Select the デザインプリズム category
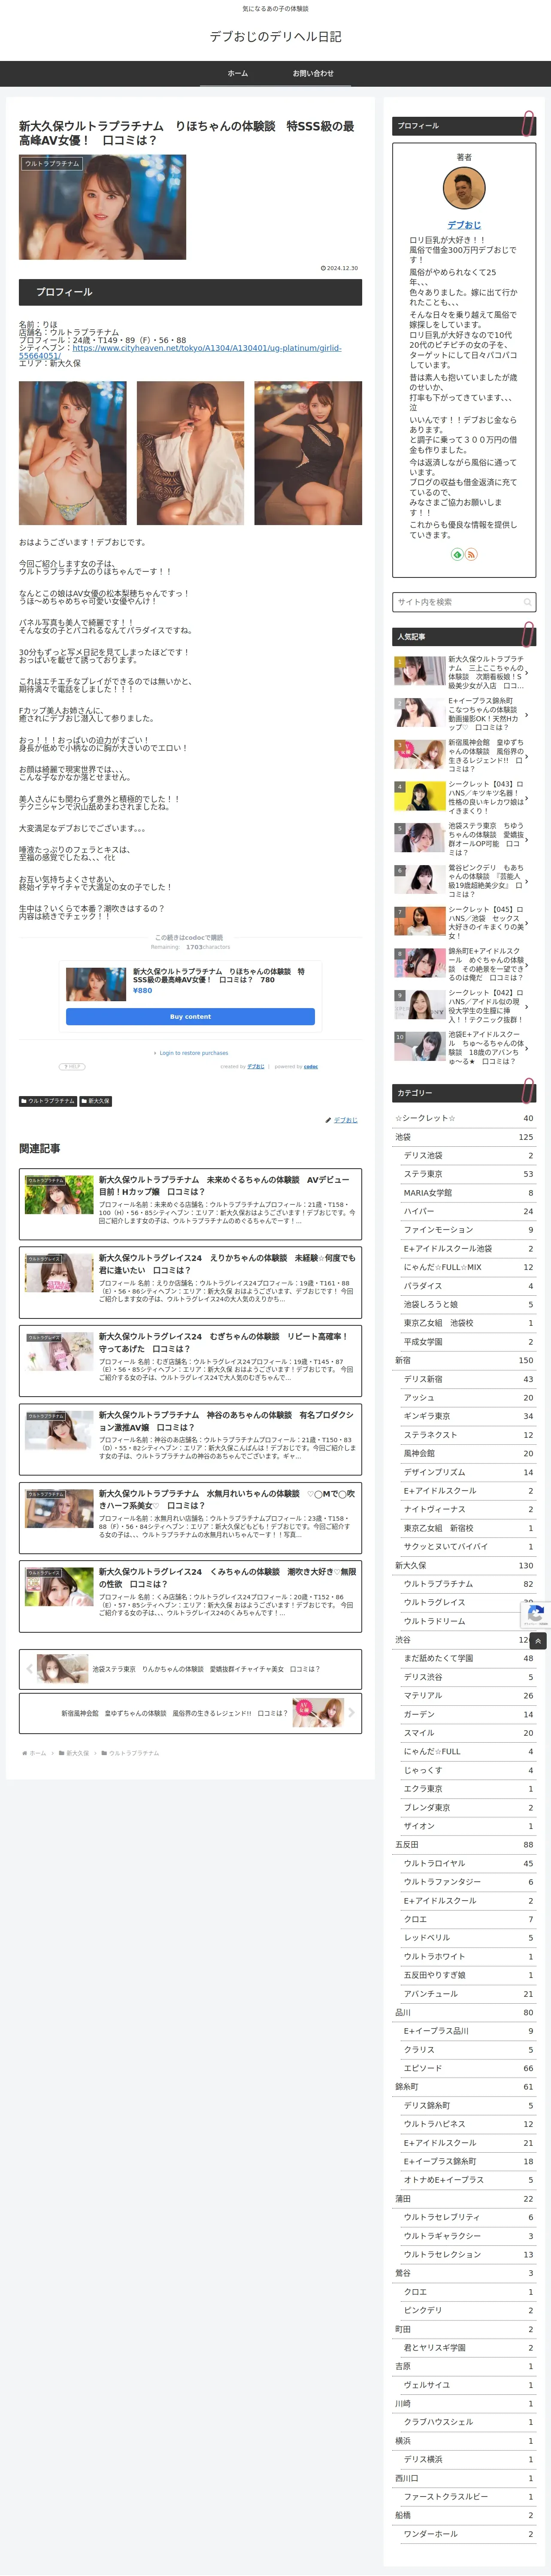The height and width of the screenshot is (2576, 551). 468,1472
